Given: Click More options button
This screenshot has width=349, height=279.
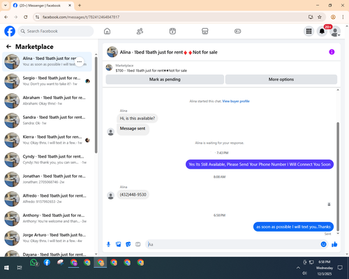Looking at the screenshot, I should (x=281, y=80).
